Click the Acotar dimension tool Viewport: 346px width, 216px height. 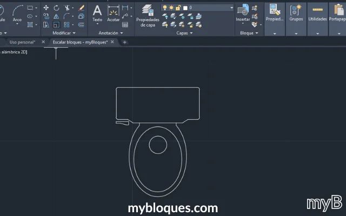[113, 13]
